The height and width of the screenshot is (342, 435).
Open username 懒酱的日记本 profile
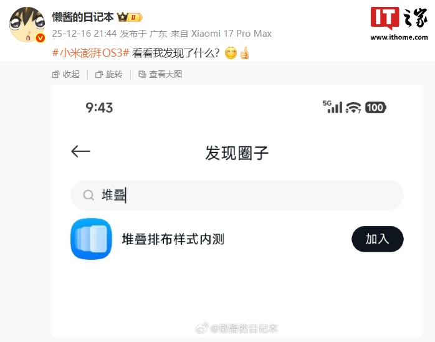click(83, 17)
